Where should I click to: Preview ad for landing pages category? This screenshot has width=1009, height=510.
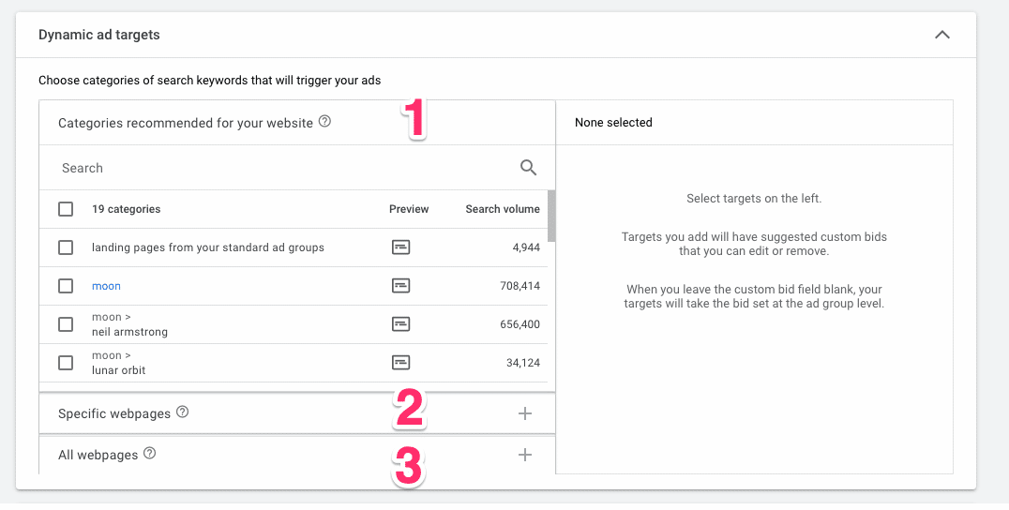point(401,247)
